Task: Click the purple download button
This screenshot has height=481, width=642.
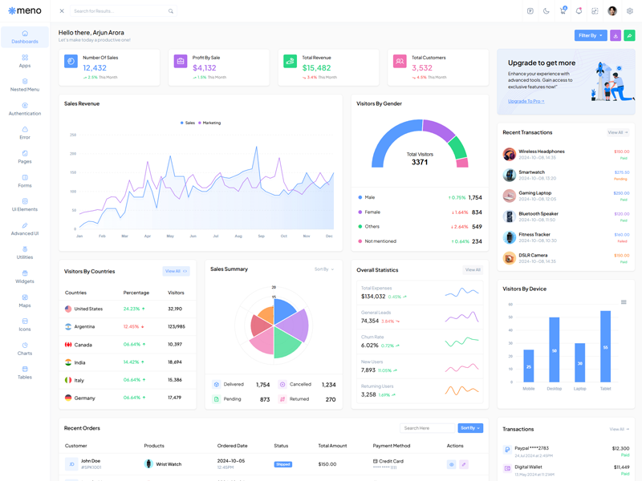Action: point(616,35)
